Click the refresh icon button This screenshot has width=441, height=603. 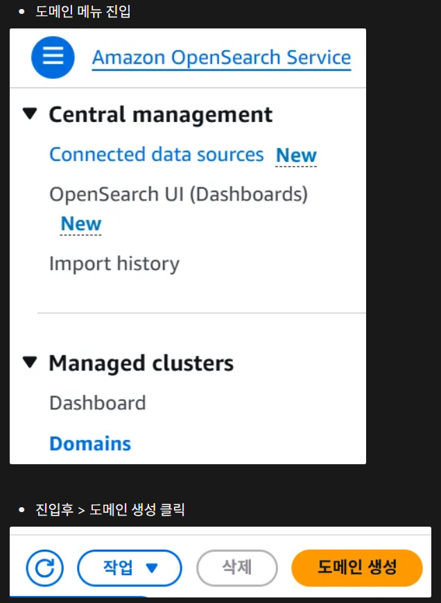coord(45,568)
